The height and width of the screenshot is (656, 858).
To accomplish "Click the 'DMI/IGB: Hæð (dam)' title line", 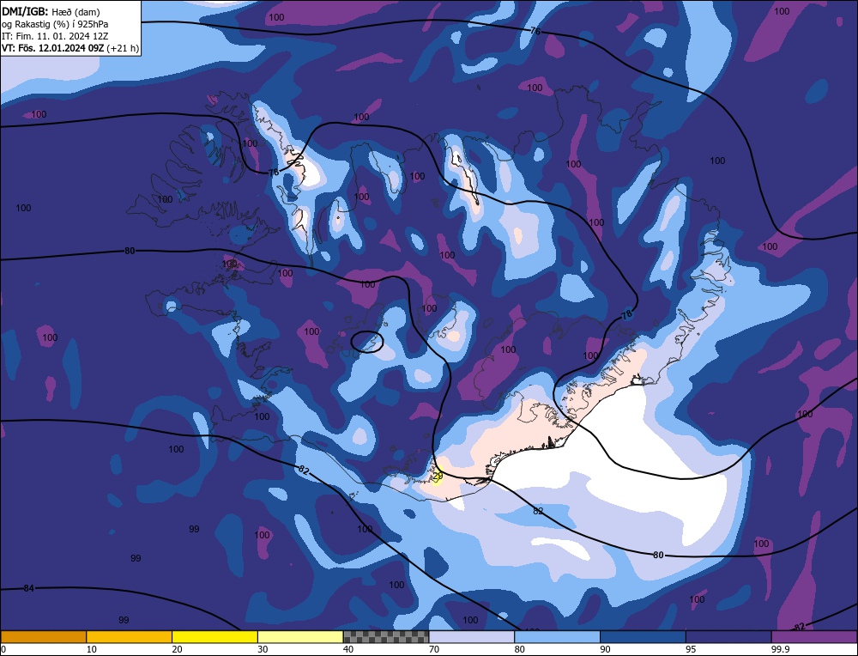I will click(51, 11).
